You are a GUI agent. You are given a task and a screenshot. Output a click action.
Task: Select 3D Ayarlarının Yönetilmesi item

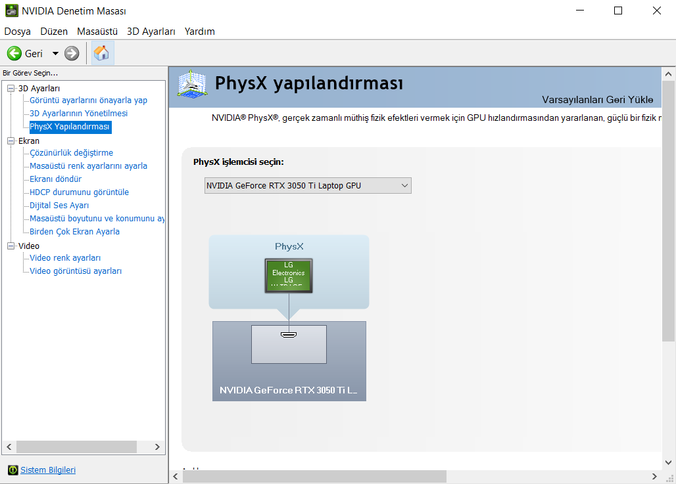[x=78, y=113]
